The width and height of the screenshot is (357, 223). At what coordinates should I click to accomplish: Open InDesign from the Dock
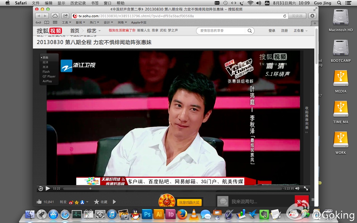(x=170, y=214)
